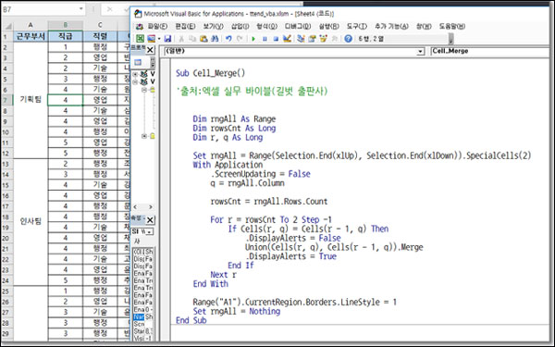Open the 디버그(D) menu
This screenshot has width=555, height=347.
tap(298, 26)
